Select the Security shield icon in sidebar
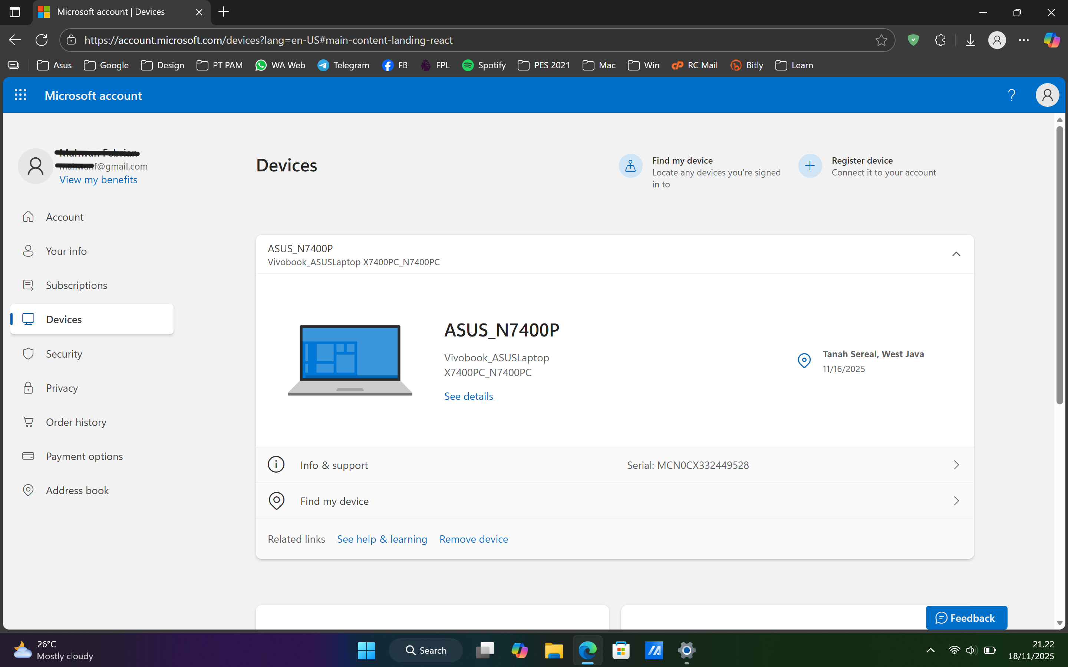Screen dimensions: 1068x667 (x=28, y=354)
